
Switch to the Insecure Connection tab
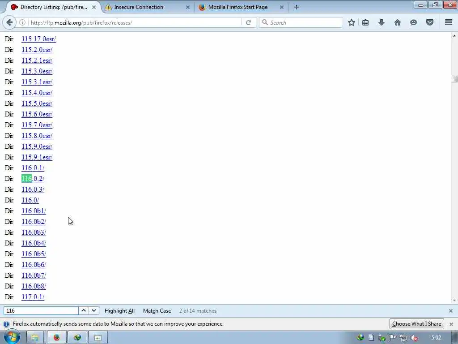pyautogui.click(x=148, y=7)
